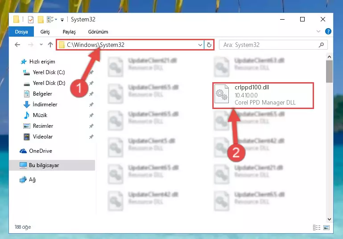The width and height of the screenshot is (343, 239).
Task: Click the crlppd100.dll gear file icon
Action: [221, 94]
